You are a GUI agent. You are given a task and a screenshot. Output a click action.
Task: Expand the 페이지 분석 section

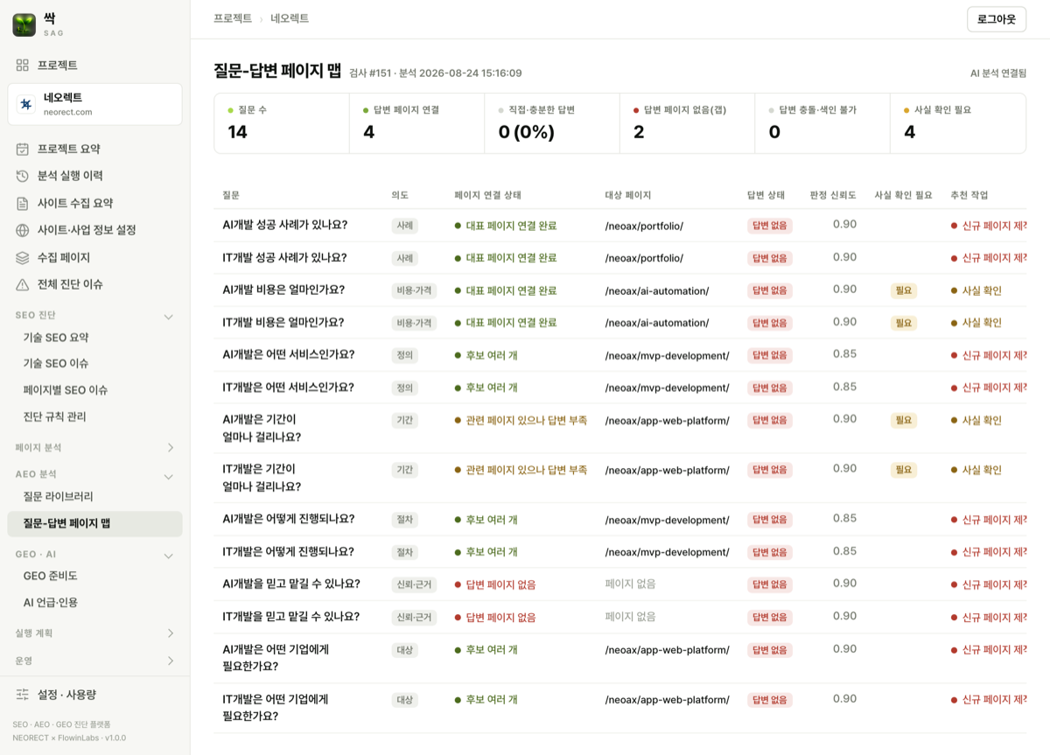(x=169, y=448)
